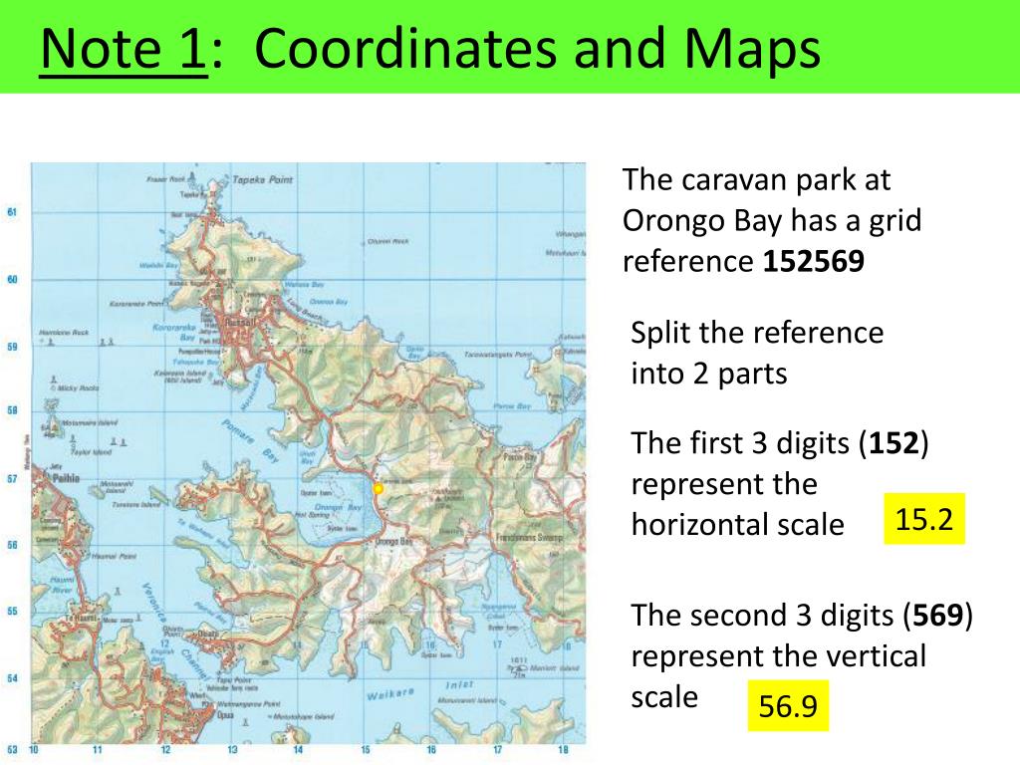Click the Paihia label on the map
The width and height of the screenshot is (1020, 765).
click(66, 478)
